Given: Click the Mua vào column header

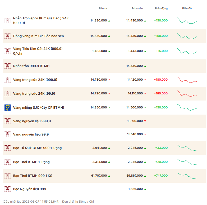Looking at the screenshot, I should 137,8.
